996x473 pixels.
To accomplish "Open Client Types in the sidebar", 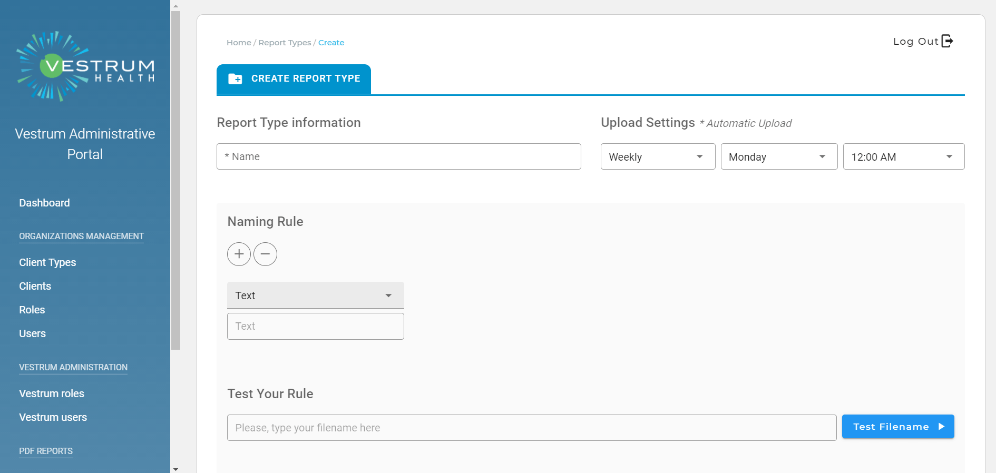I will tap(47, 262).
